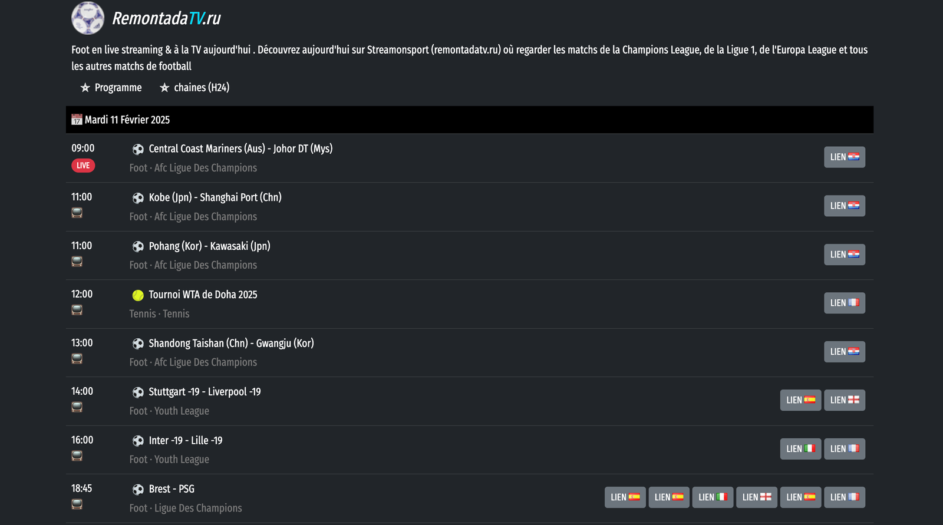Click the 09:00 kickoff time

click(x=83, y=148)
